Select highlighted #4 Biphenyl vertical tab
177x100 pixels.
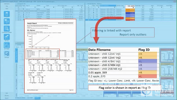click(16, 55)
